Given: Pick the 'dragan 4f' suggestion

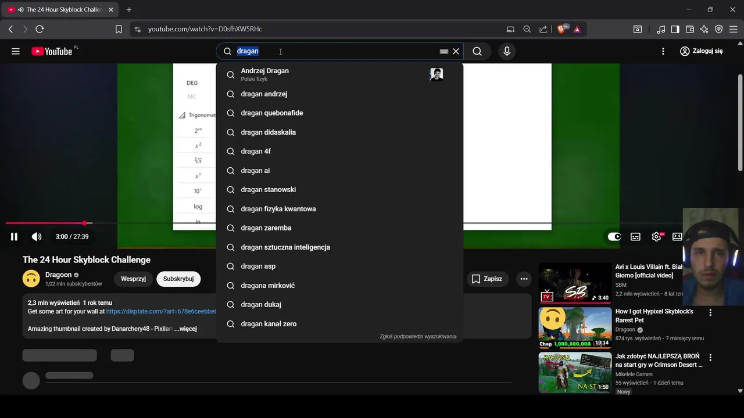Looking at the screenshot, I should coord(339,152).
